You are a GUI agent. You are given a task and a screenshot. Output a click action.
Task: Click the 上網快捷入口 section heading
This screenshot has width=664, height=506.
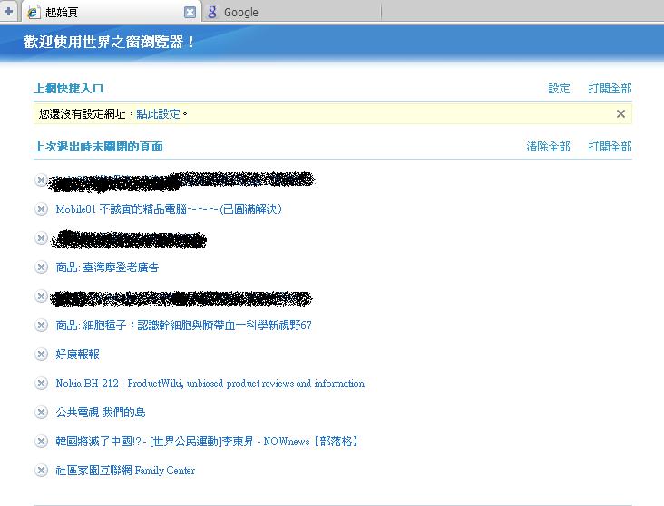tap(69, 89)
